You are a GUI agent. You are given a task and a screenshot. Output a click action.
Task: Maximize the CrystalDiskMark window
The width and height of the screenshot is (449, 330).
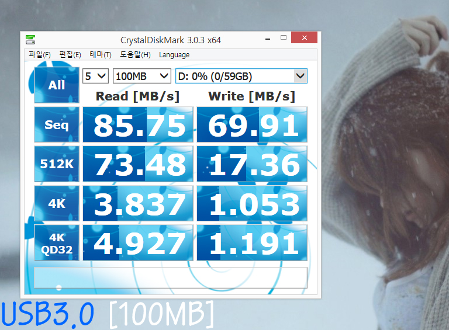pyautogui.click(x=284, y=38)
